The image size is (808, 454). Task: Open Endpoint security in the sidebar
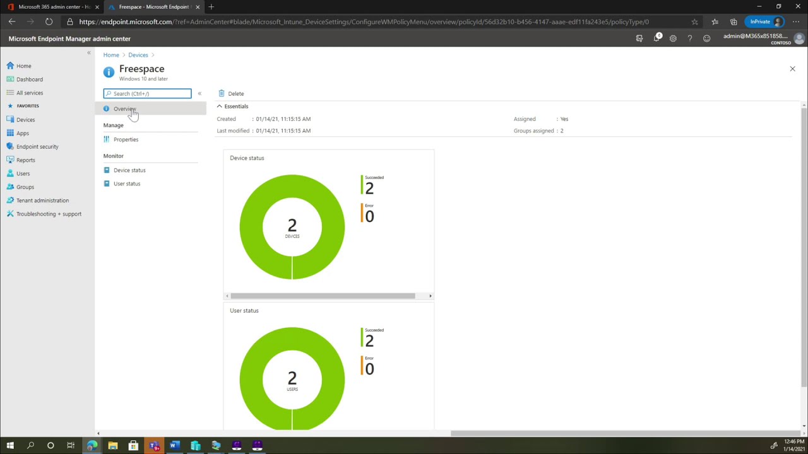pyautogui.click(x=37, y=146)
